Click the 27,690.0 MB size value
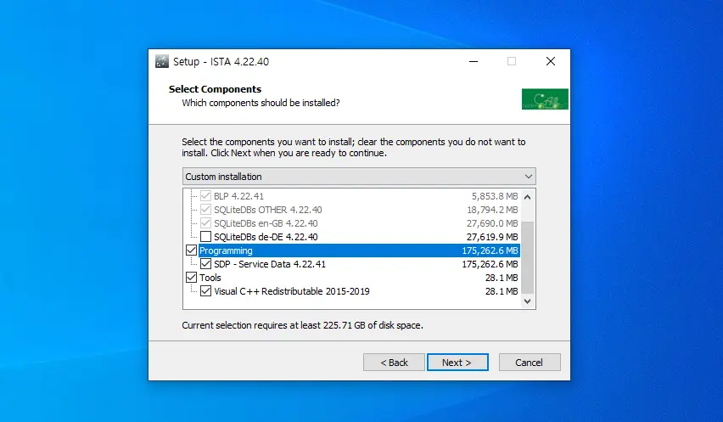This screenshot has width=723, height=422. point(492,223)
